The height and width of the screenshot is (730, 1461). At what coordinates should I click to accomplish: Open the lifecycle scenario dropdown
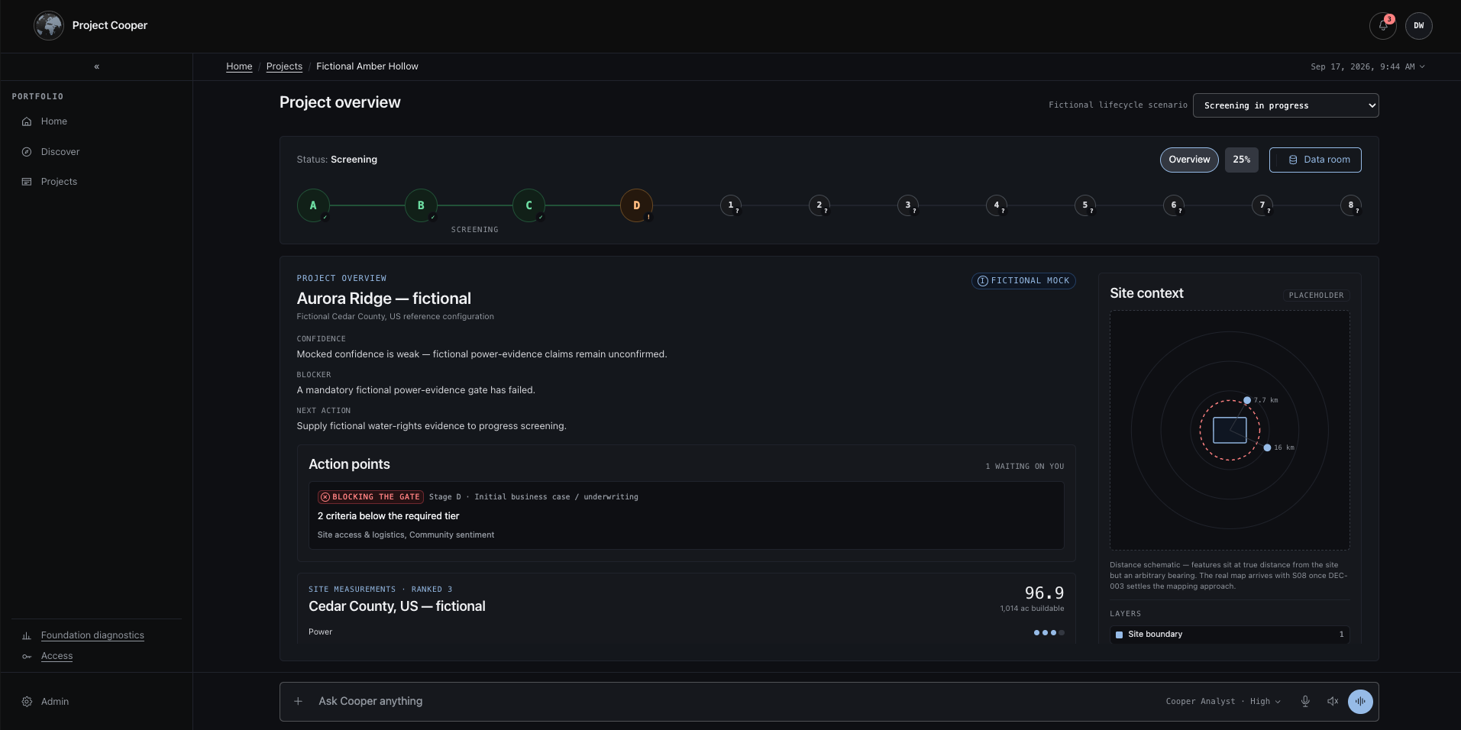[x=1285, y=105]
